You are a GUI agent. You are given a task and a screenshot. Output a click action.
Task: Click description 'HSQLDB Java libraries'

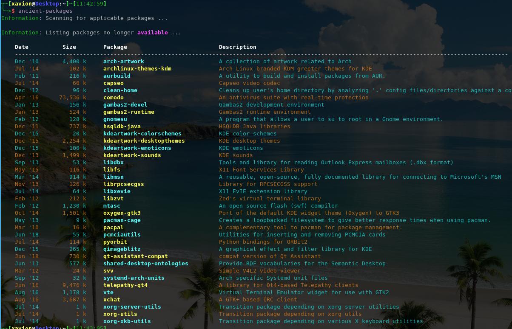[x=255, y=126]
